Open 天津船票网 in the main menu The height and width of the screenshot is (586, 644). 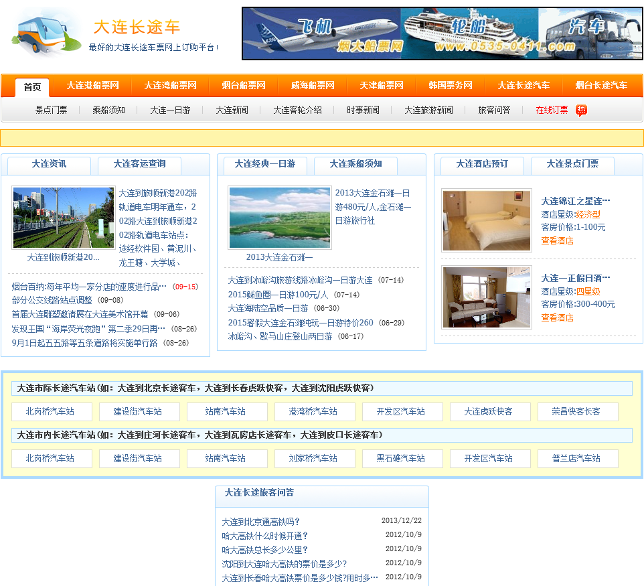tap(382, 86)
